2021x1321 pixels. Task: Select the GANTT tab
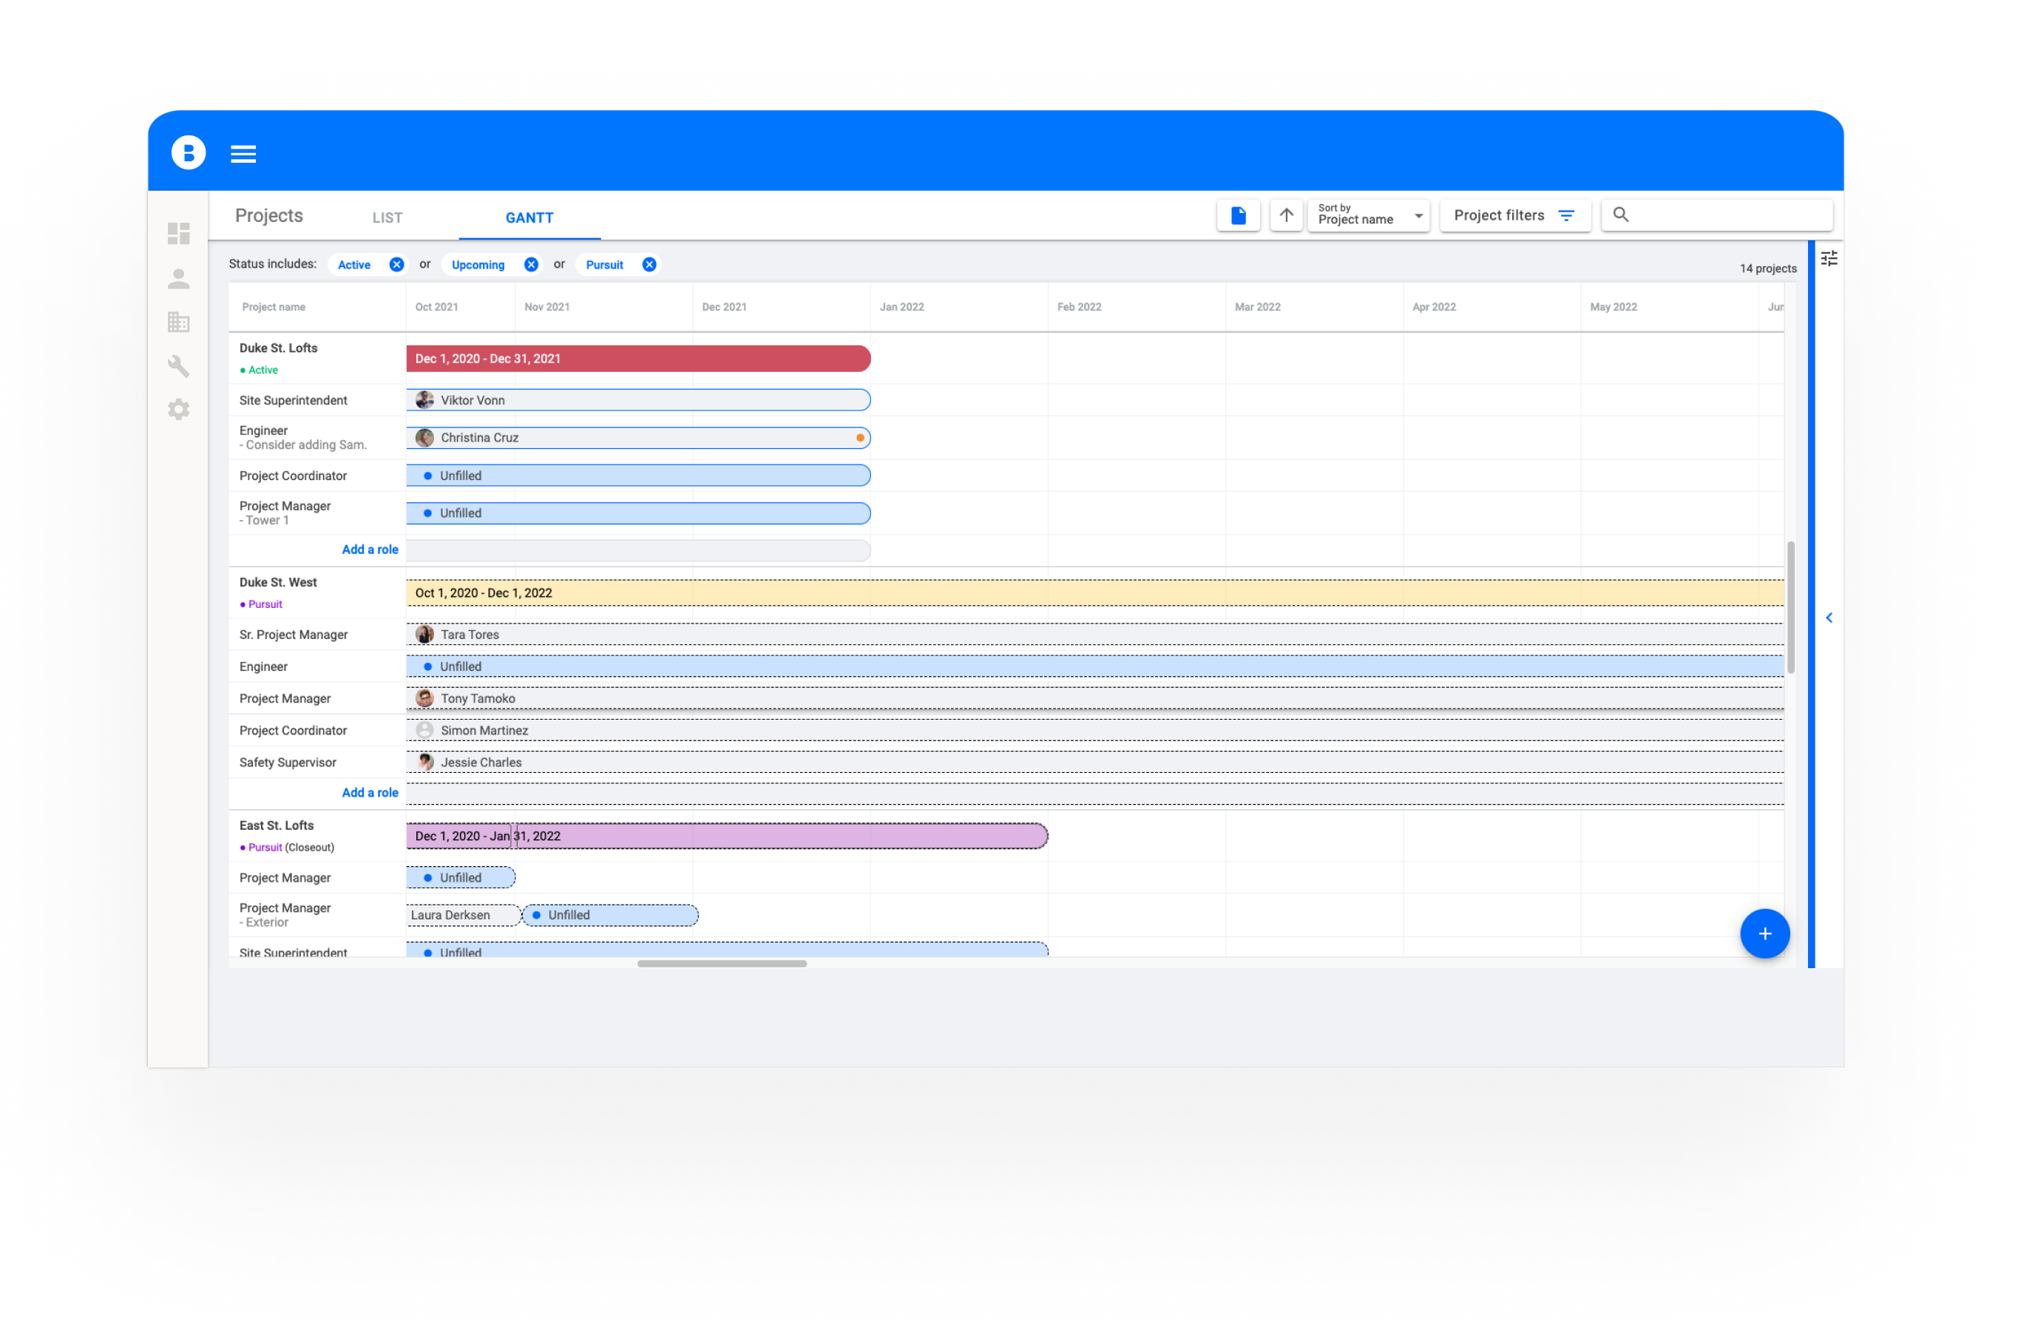pos(529,218)
